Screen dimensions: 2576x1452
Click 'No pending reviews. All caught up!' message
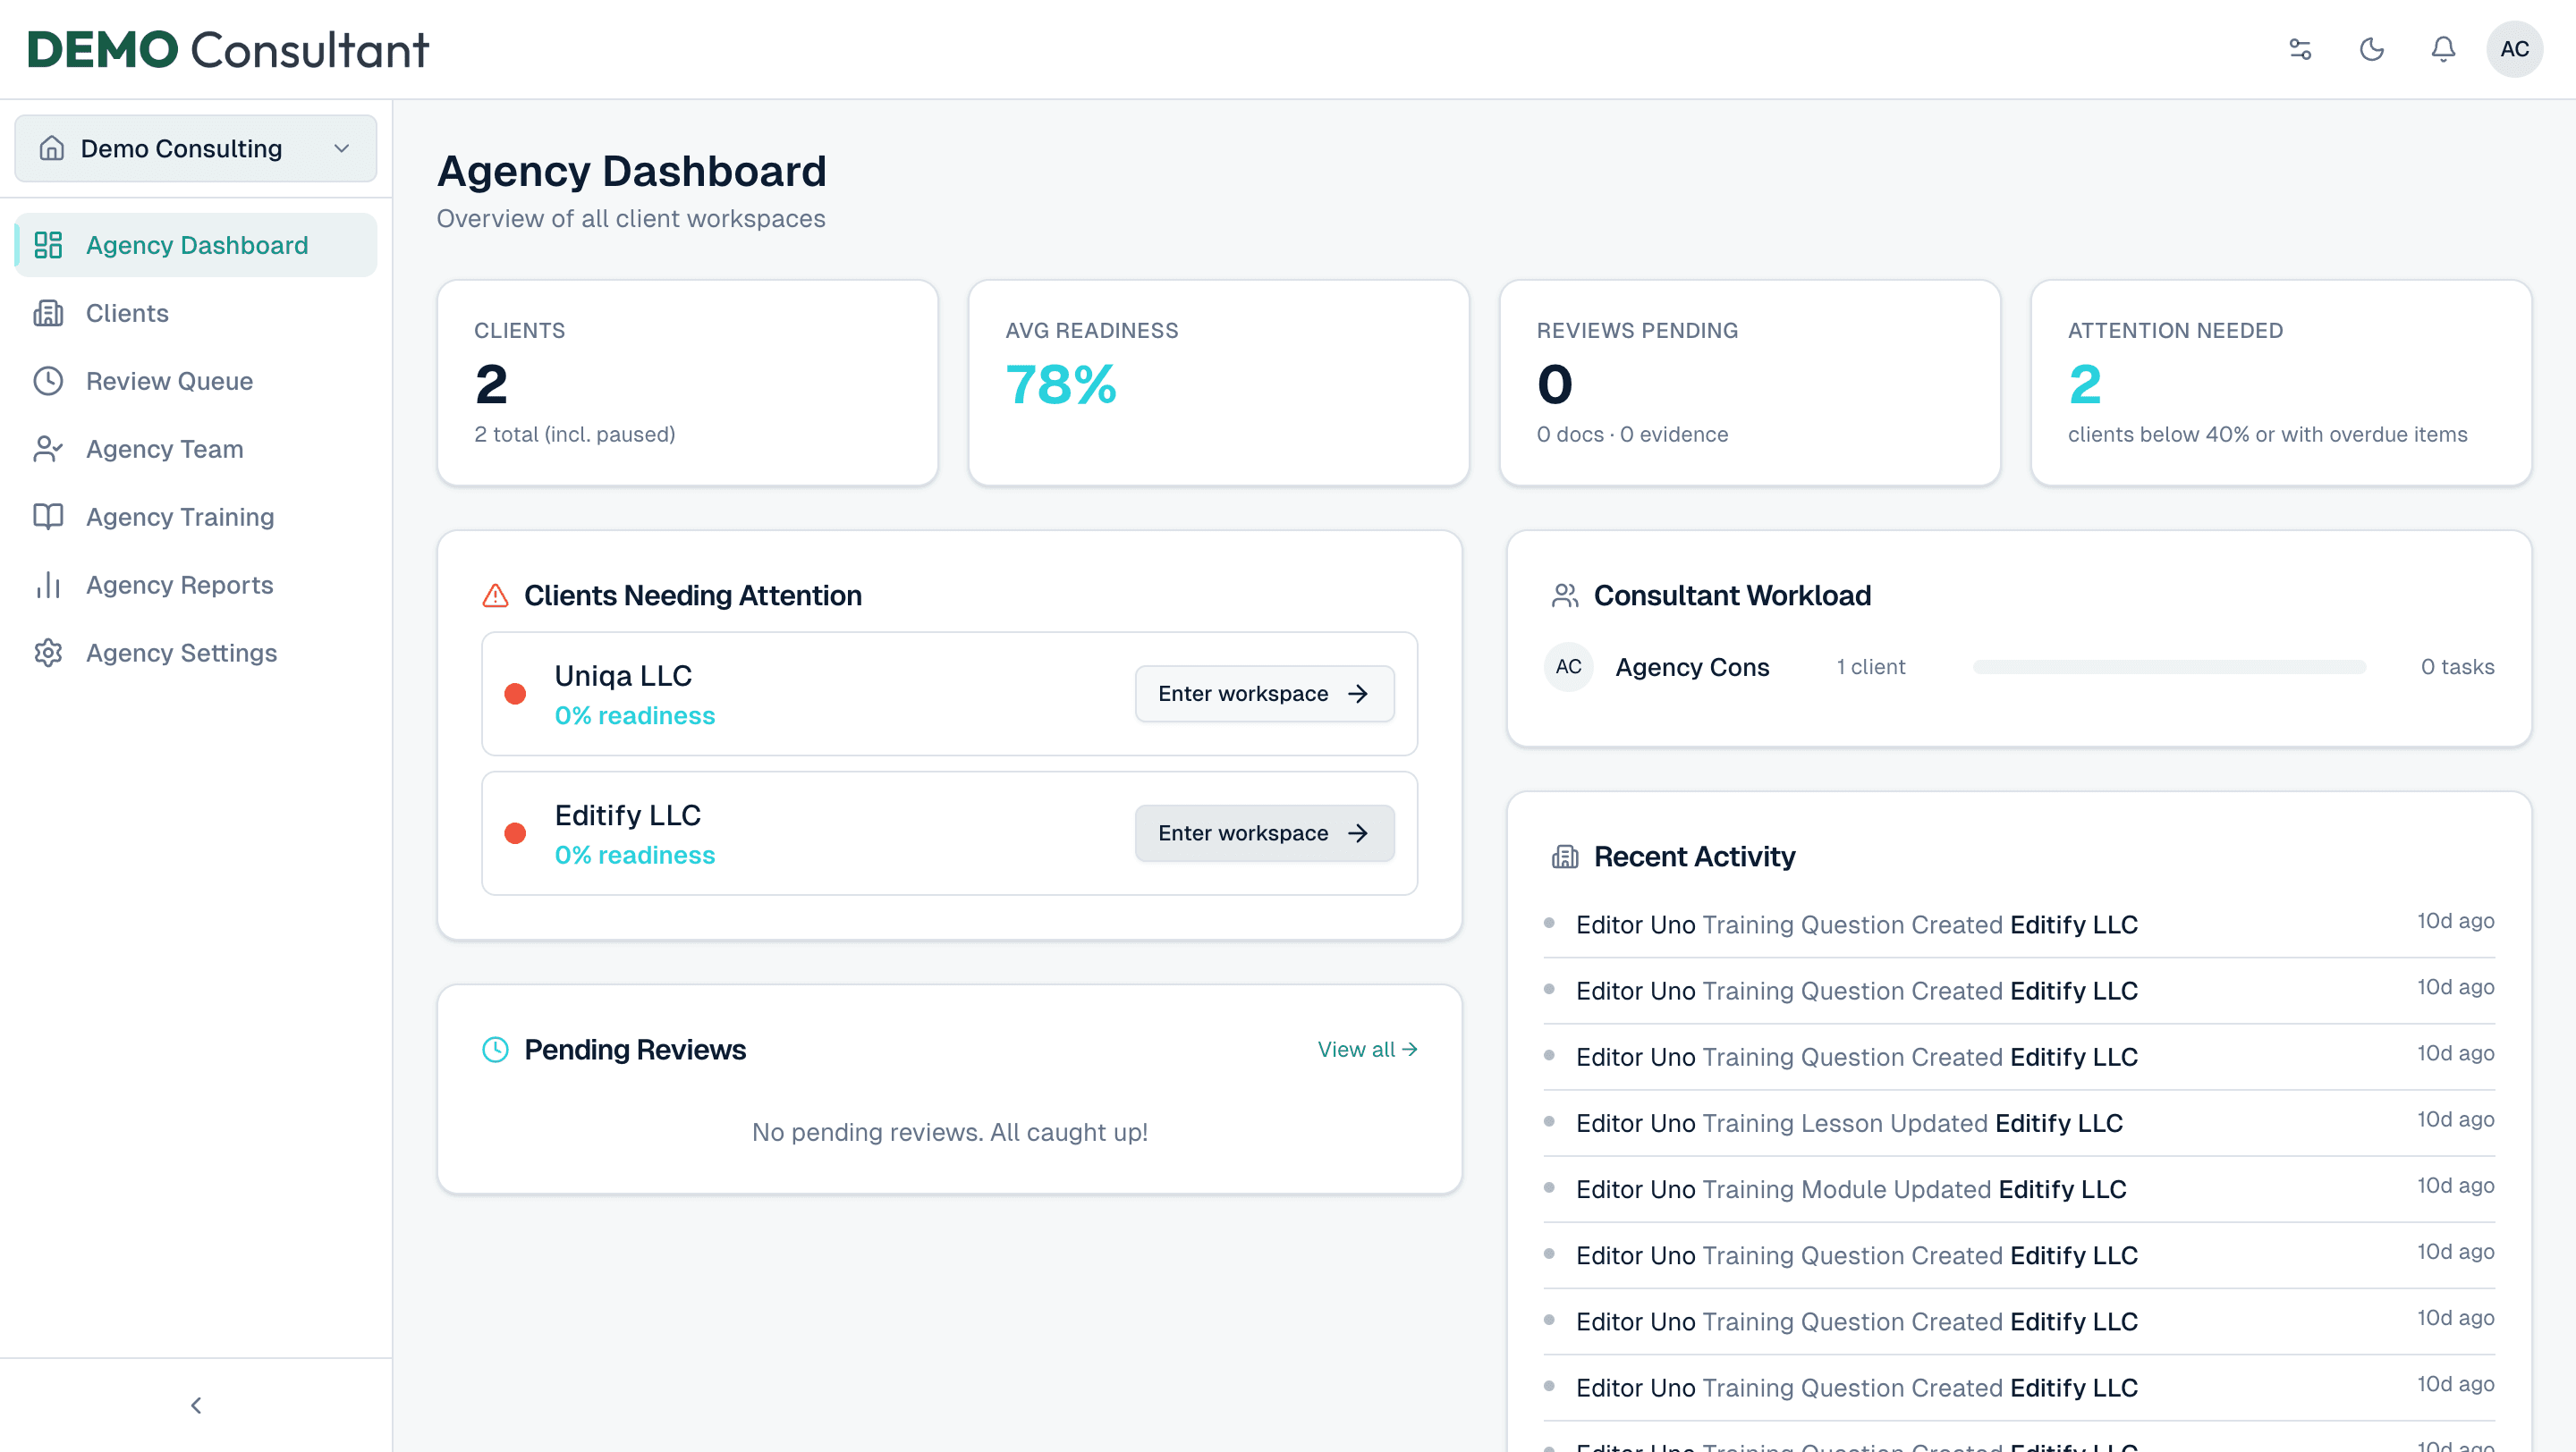coord(950,1132)
